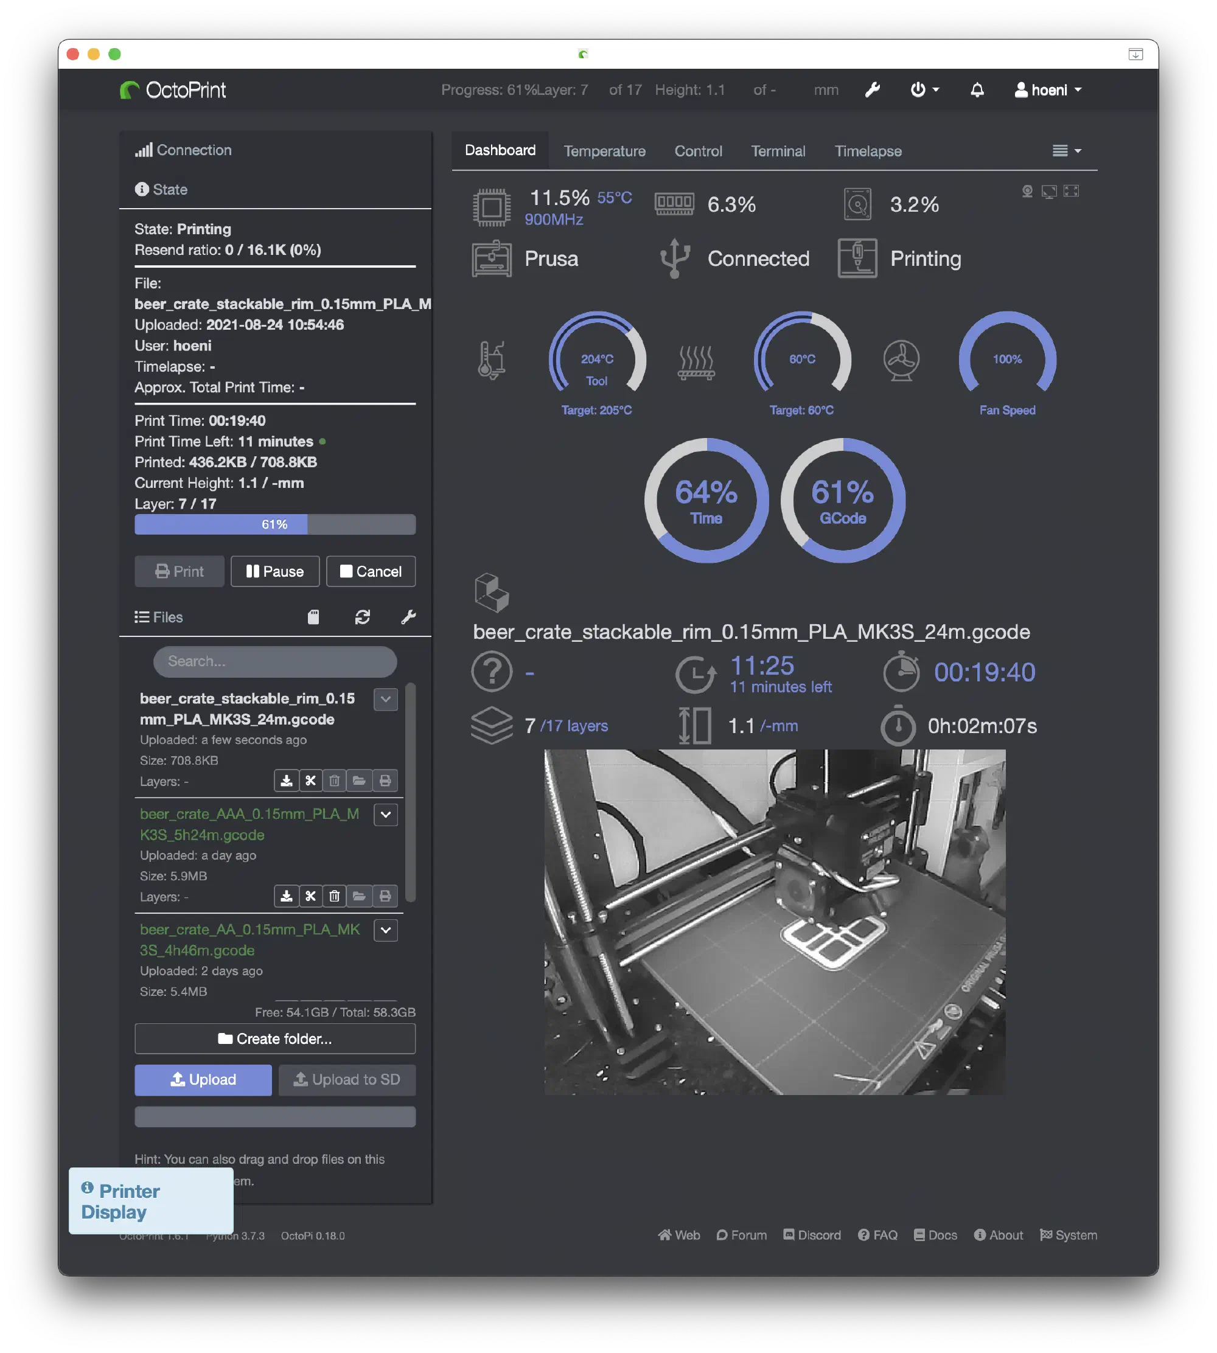Open the hoeni user menu
The height and width of the screenshot is (1353, 1217).
point(1048,89)
